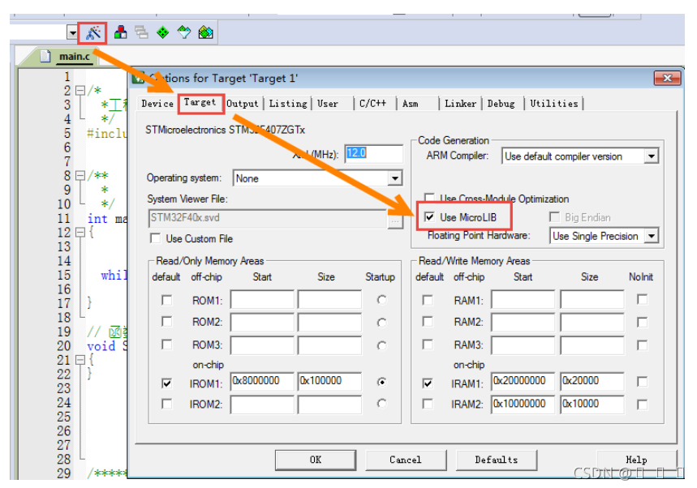Click the Manage Project Items blocks icon
697x488 pixels.
click(x=120, y=32)
